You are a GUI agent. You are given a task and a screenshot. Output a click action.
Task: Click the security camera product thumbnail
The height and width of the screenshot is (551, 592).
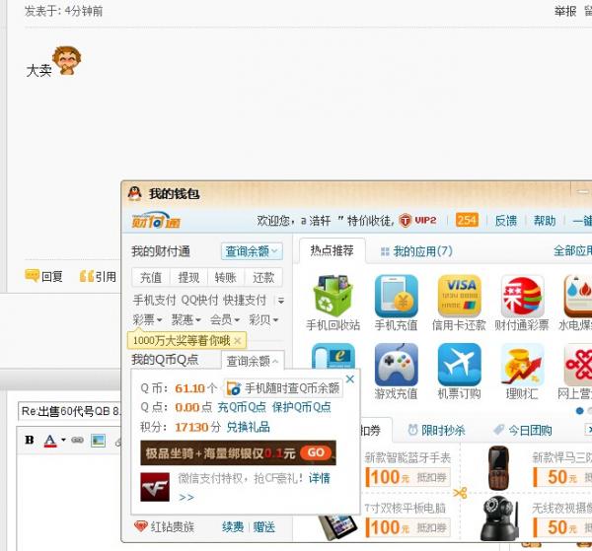click(499, 517)
